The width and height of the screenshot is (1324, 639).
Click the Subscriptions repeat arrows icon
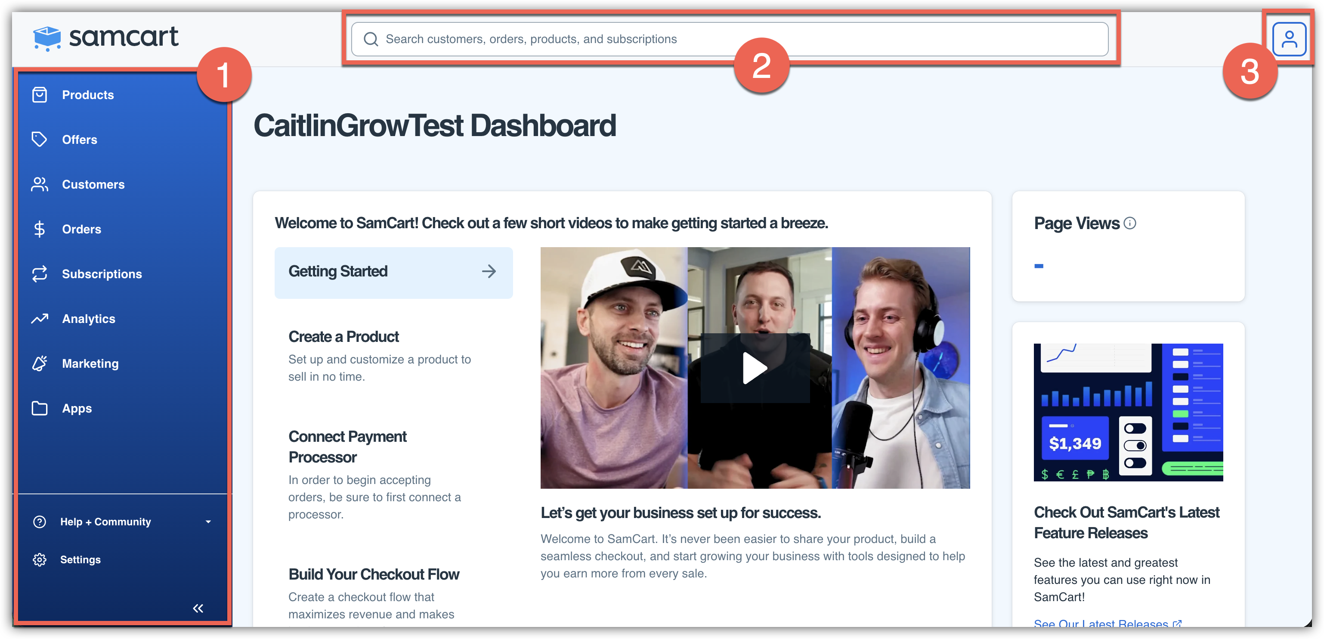(x=40, y=274)
